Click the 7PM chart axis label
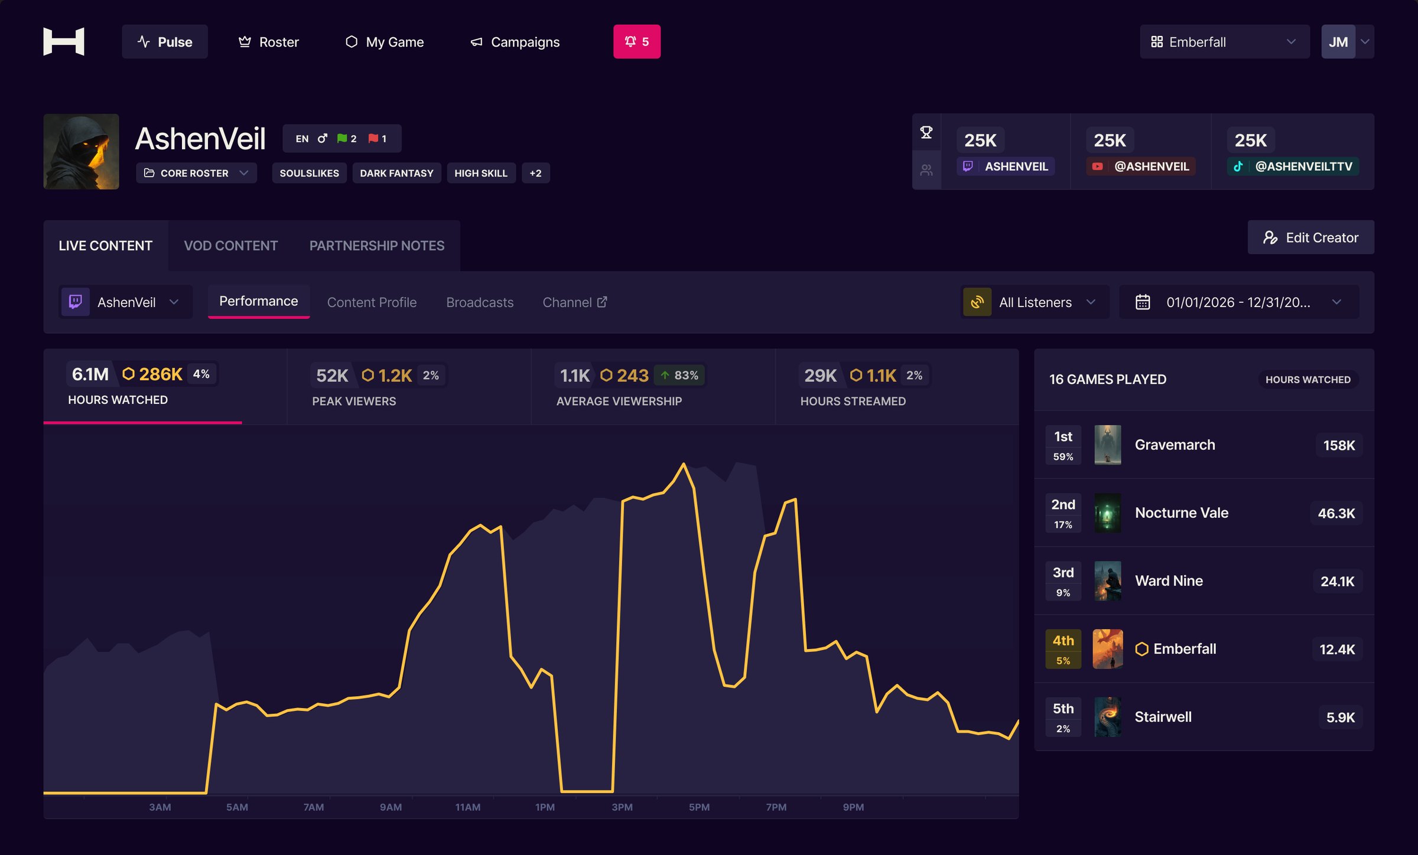Screen dimensions: 1418x855 (776, 807)
